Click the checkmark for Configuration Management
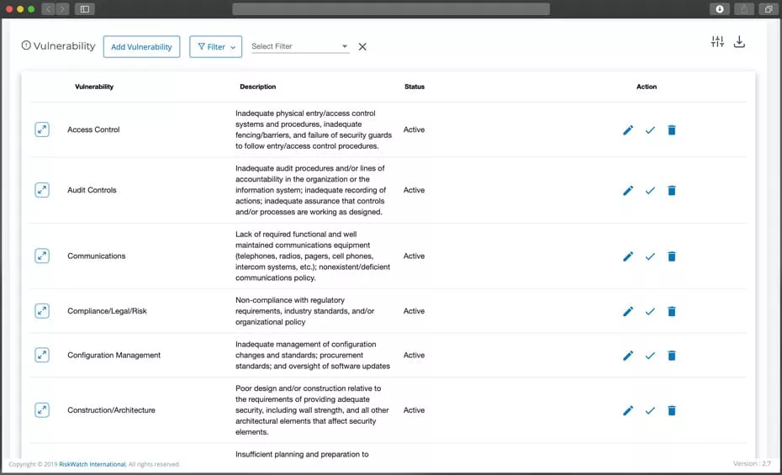Screen dimensions: 782x475 point(650,356)
